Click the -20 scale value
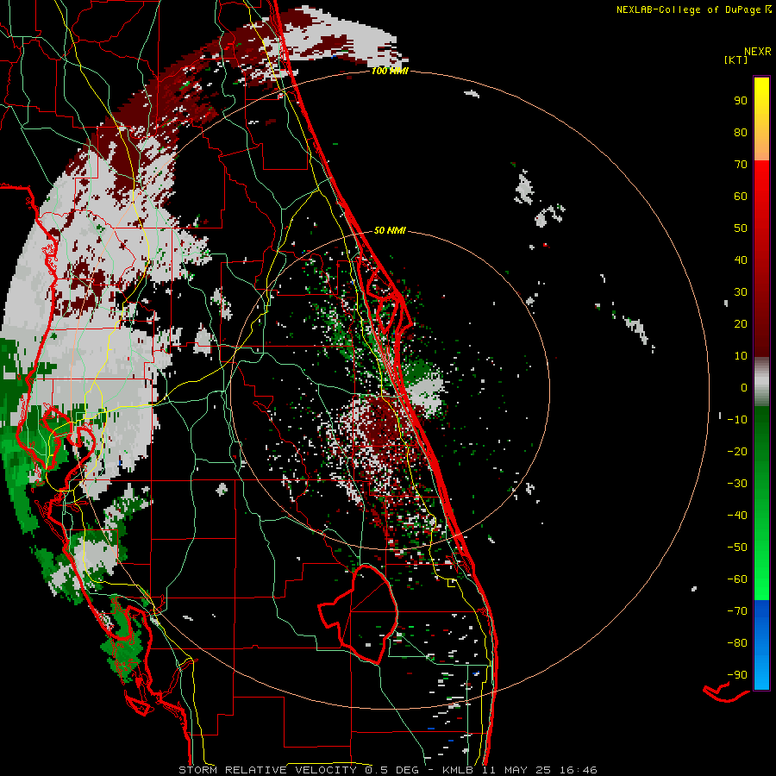This screenshot has width=776, height=776. [x=737, y=451]
